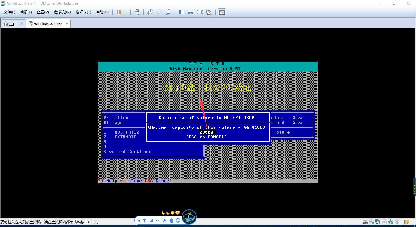Click the USB camera device status icon

[x=397, y=222]
